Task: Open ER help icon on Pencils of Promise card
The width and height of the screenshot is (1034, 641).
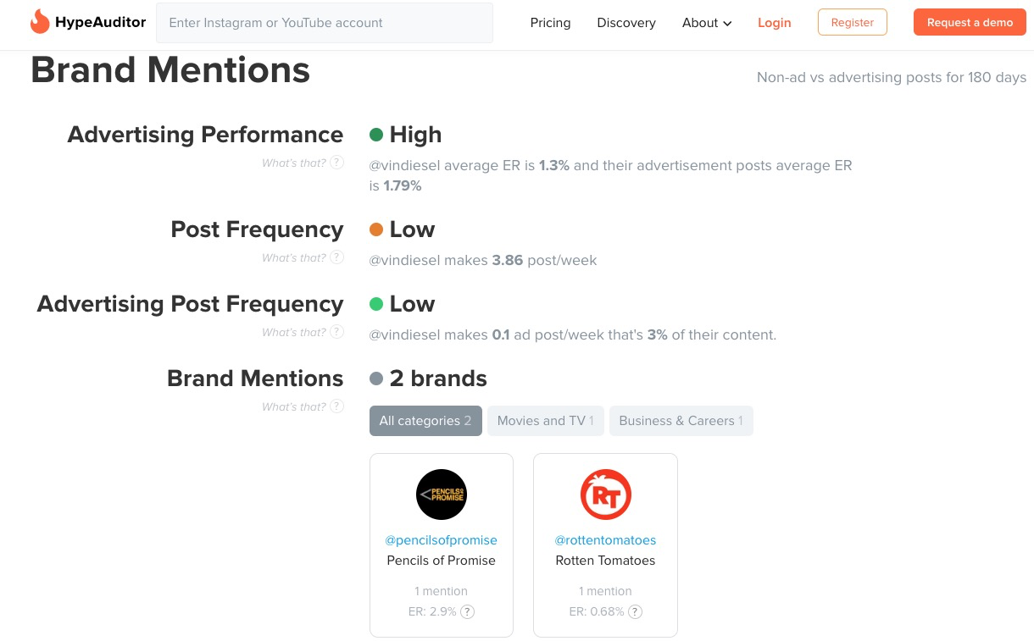Action: tap(468, 611)
